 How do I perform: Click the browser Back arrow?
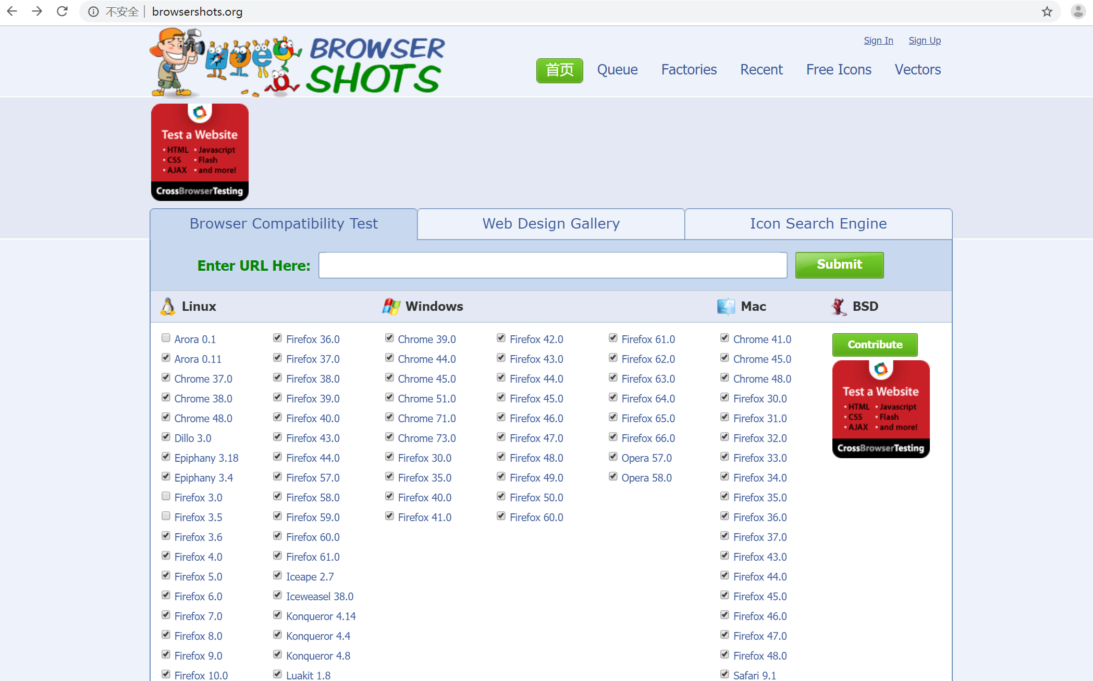(x=12, y=11)
